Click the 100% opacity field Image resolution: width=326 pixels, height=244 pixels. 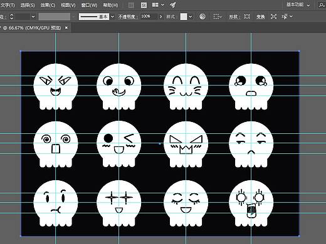(149, 16)
